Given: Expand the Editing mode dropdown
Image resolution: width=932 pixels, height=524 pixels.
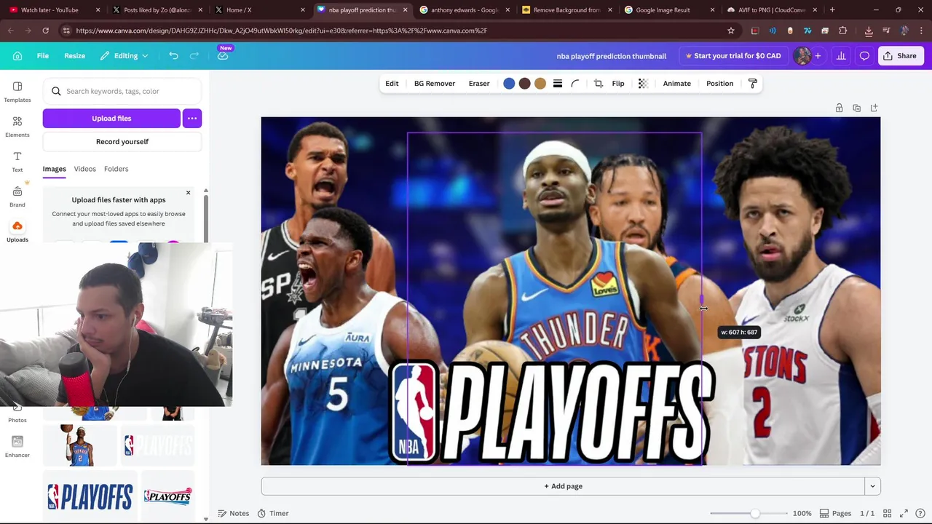Looking at the screenshot, I should pyautogui.click(x=125, y=56).
